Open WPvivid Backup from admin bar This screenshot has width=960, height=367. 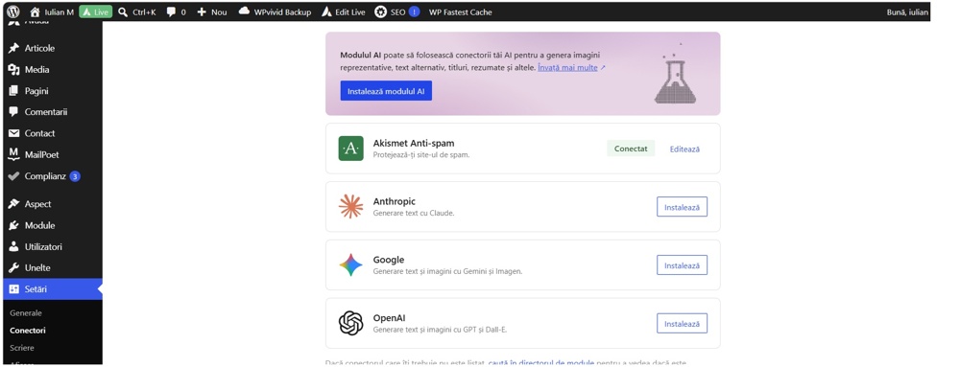coord(275,11)
